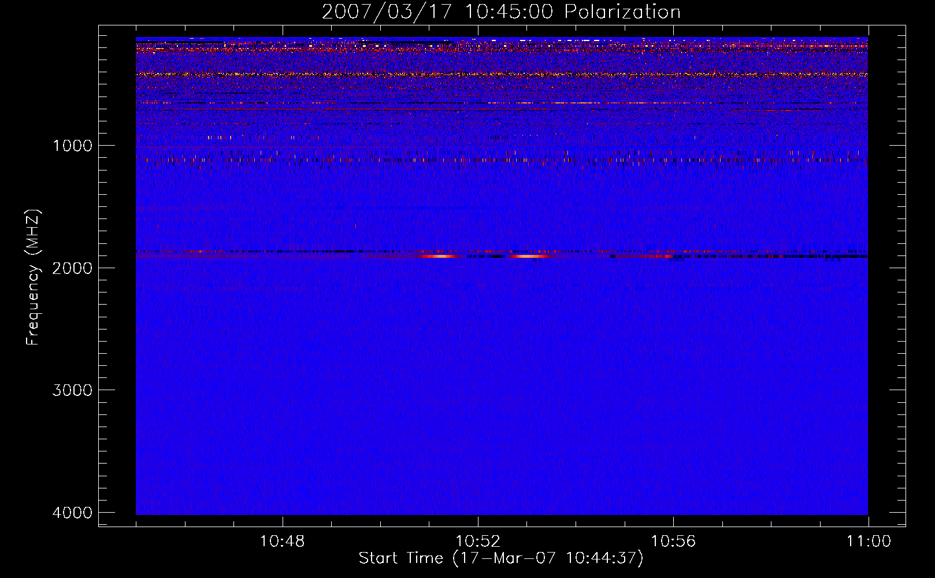Click the '11:00' time tick label
Screen dimensions: 935x578
click(869, 542)
